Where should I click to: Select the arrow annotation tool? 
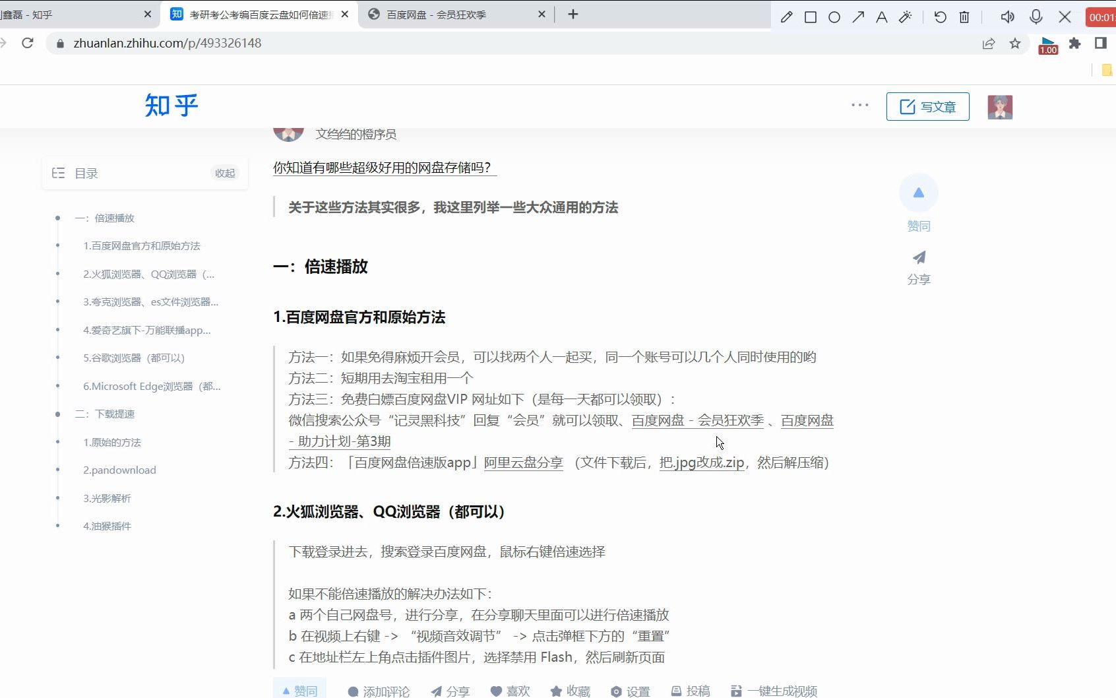858,17
